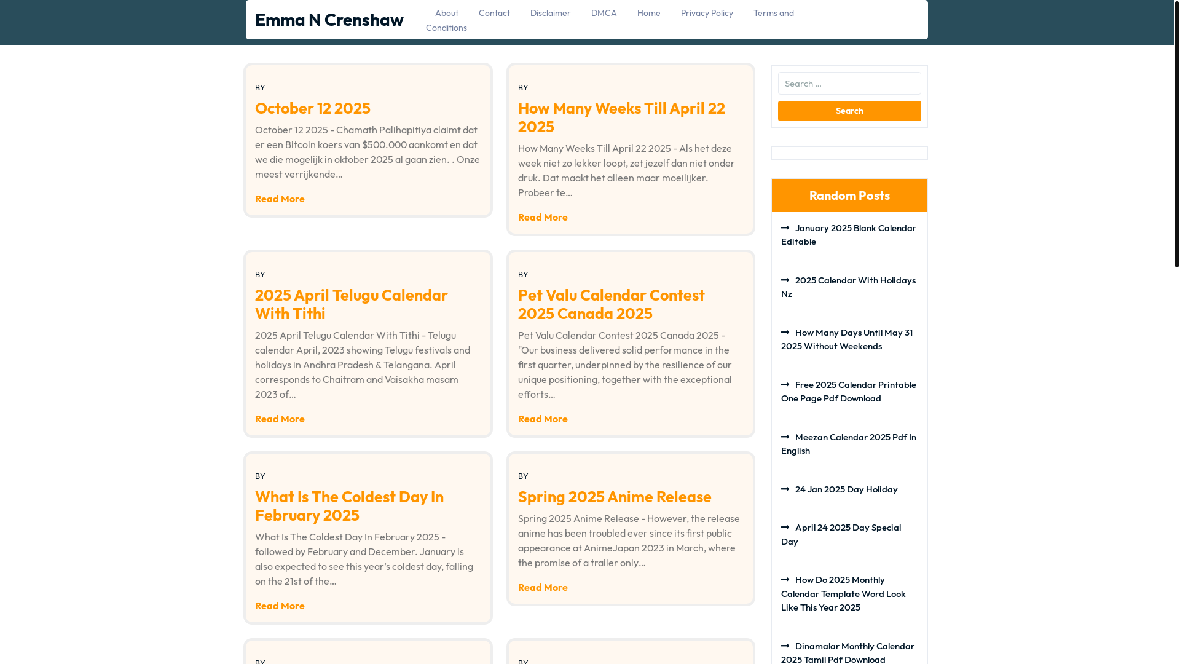Open How Many Days Until May 31 link
The width and height of the screenshot is (1180, 664).
tap(847, 339)
